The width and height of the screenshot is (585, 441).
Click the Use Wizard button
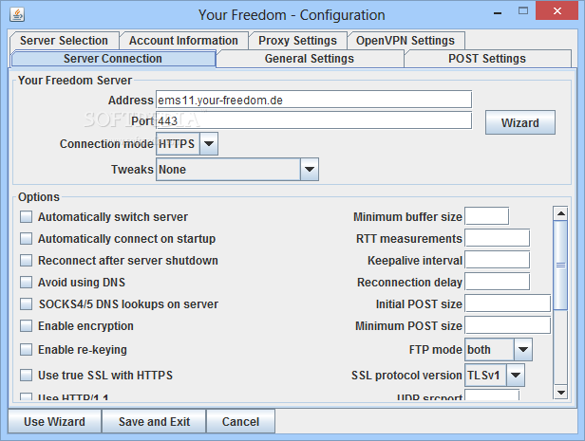[54, 421]
